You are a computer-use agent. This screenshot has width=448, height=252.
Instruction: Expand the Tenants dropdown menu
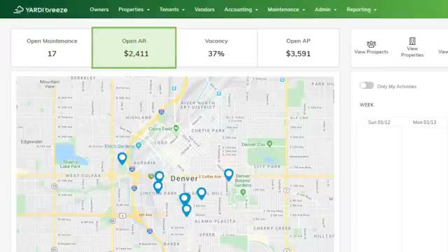pyautogui.click(x=171, y=9)
